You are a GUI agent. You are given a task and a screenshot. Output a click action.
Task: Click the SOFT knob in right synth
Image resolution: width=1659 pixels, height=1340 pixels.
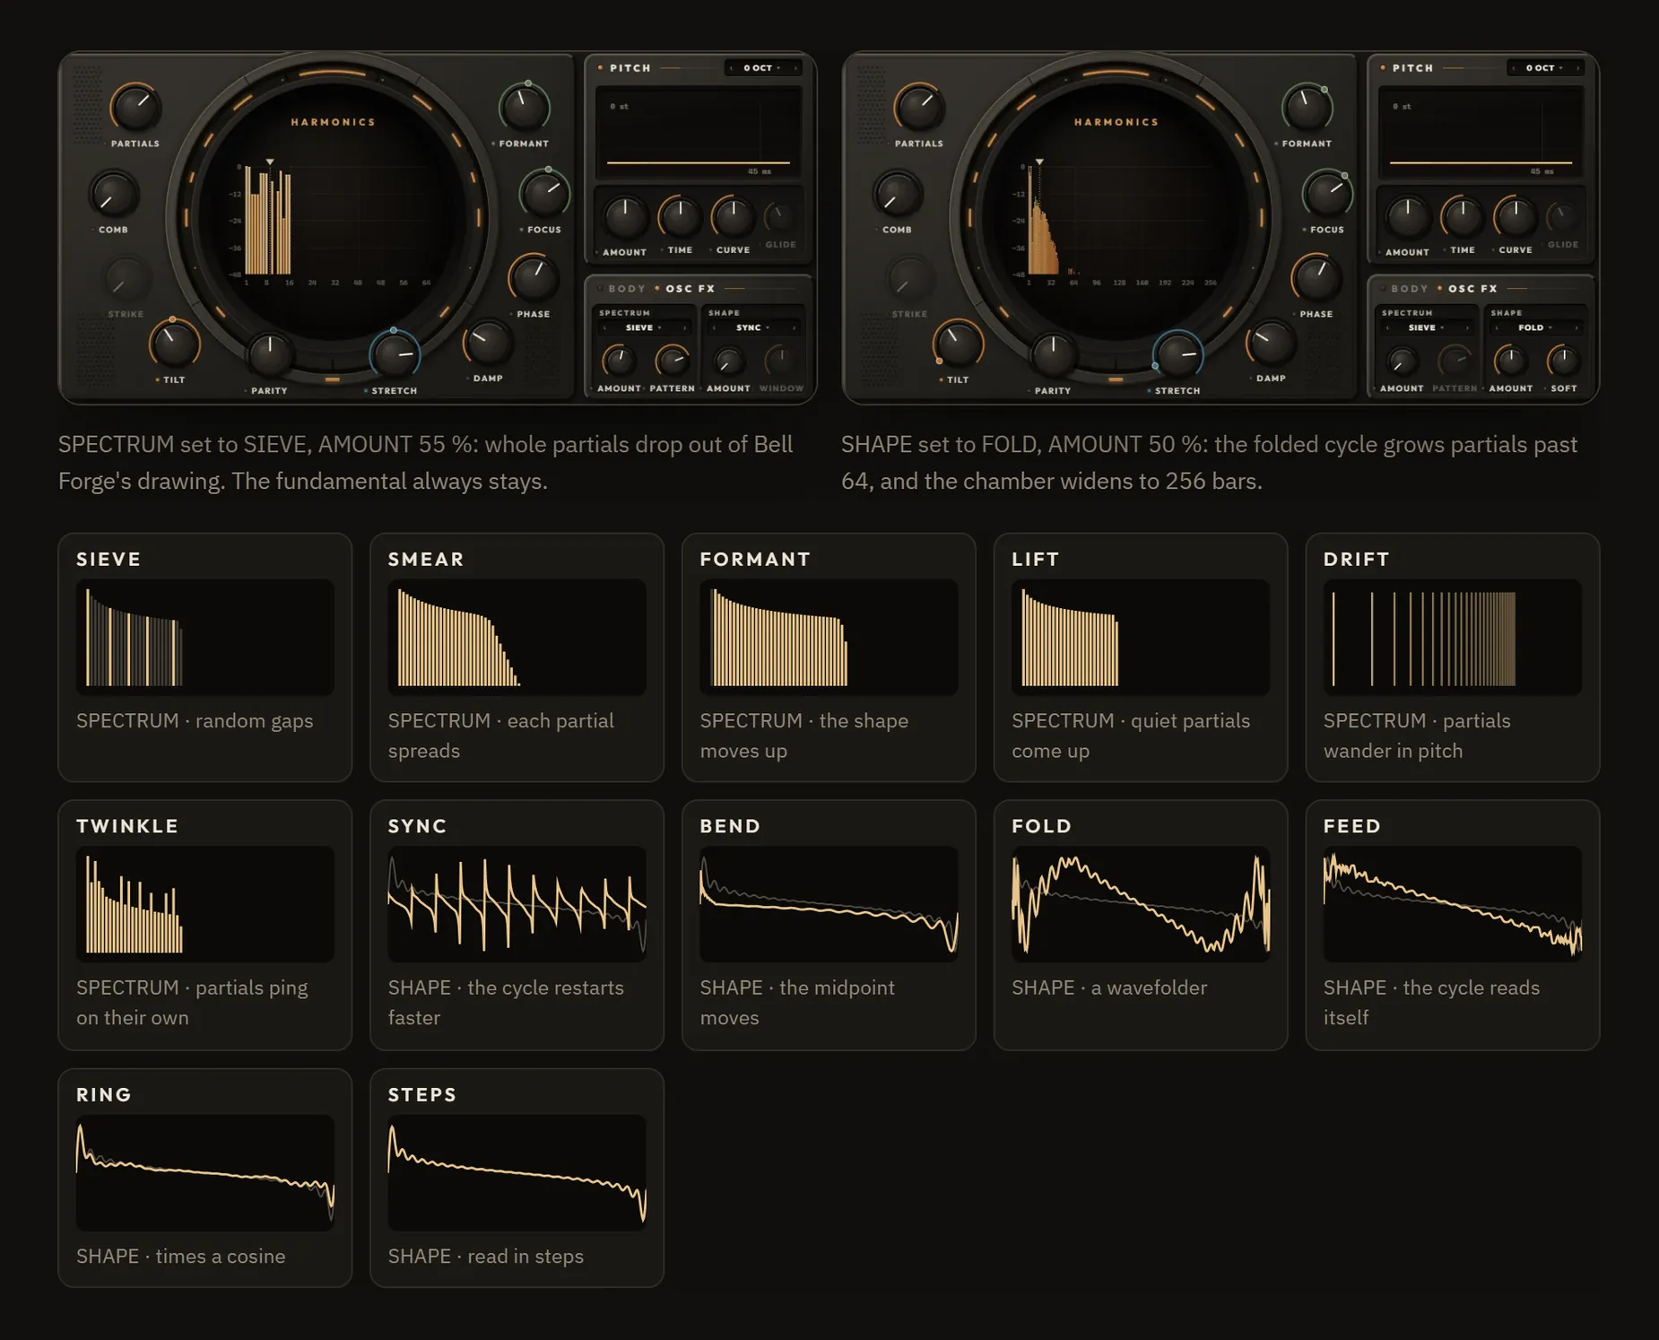pyautogui.click(x=1564, y=361)
